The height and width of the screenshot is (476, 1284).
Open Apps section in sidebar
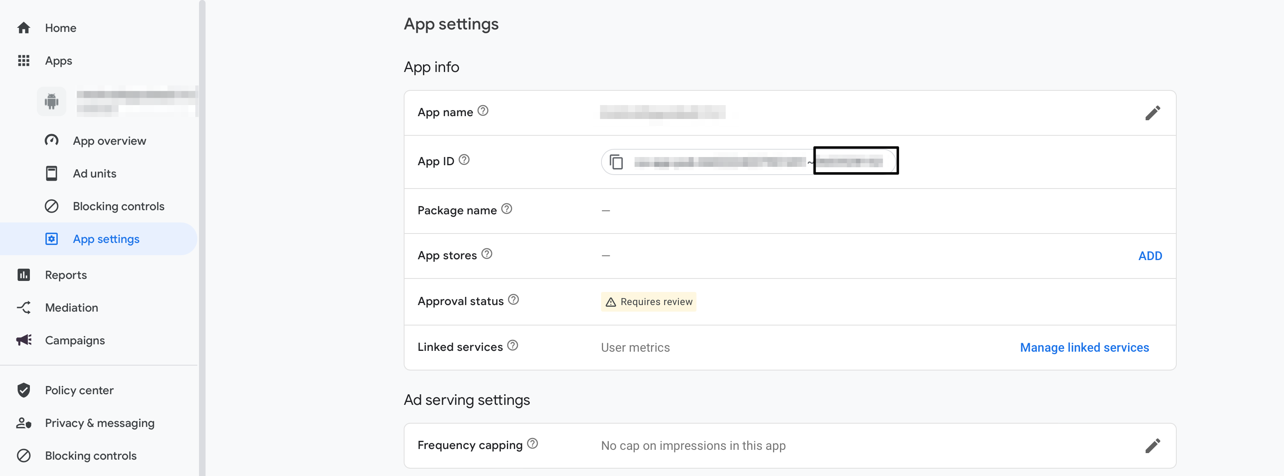tap(58, 61)
